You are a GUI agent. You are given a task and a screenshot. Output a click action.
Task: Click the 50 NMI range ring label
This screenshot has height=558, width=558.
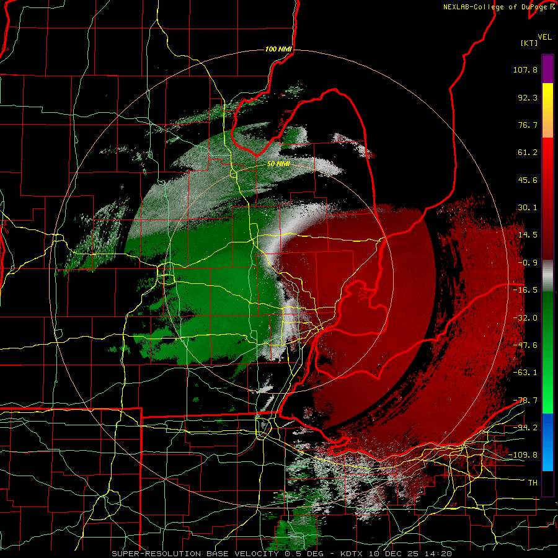point(278,164)
